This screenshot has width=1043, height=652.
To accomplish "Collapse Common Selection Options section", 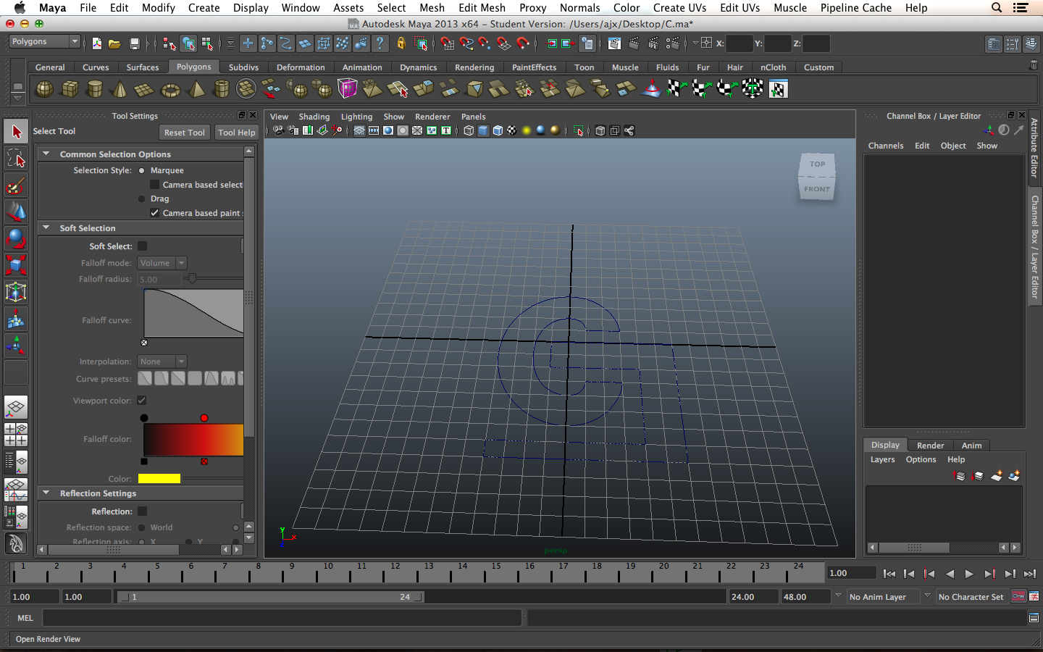I will pos(46,154).
